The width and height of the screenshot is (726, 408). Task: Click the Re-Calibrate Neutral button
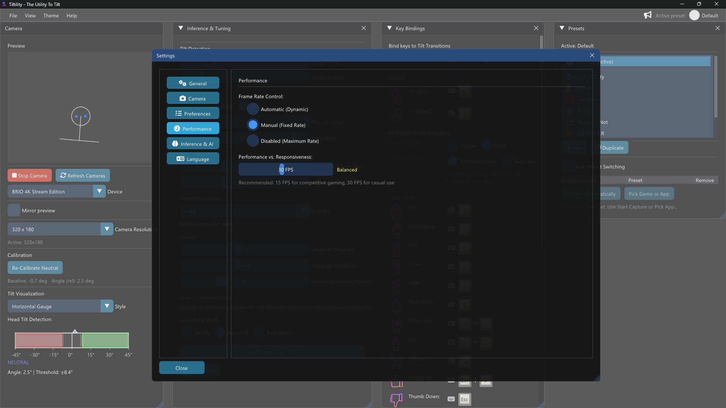[35, 267]
